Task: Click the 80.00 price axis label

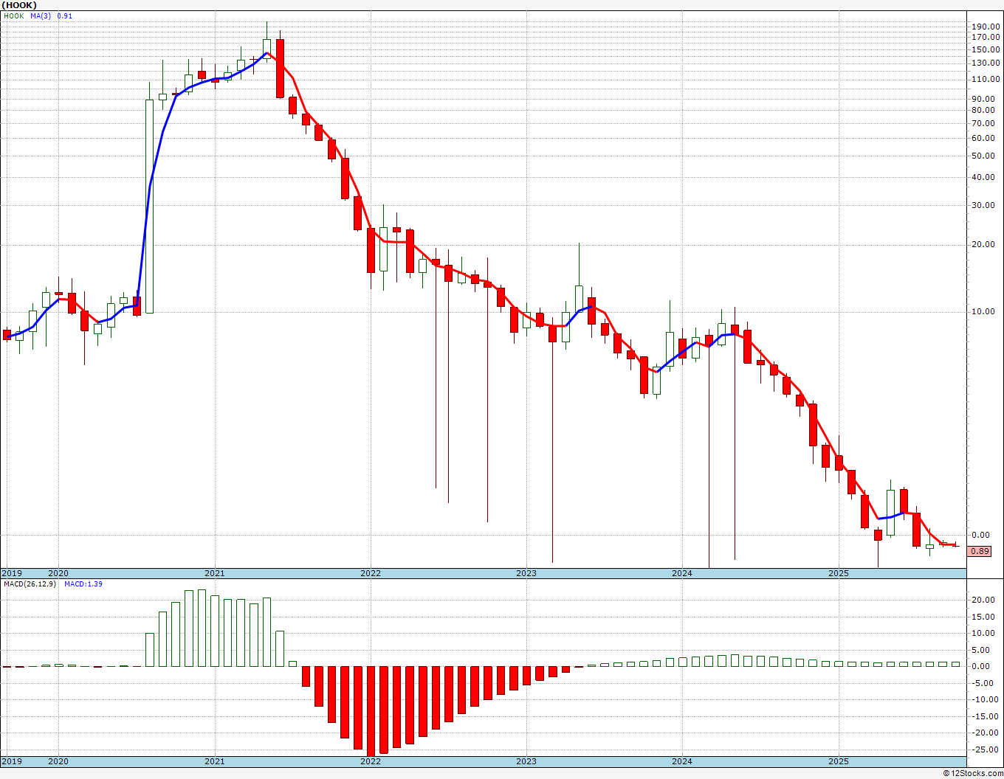Action: coord(983,111)
